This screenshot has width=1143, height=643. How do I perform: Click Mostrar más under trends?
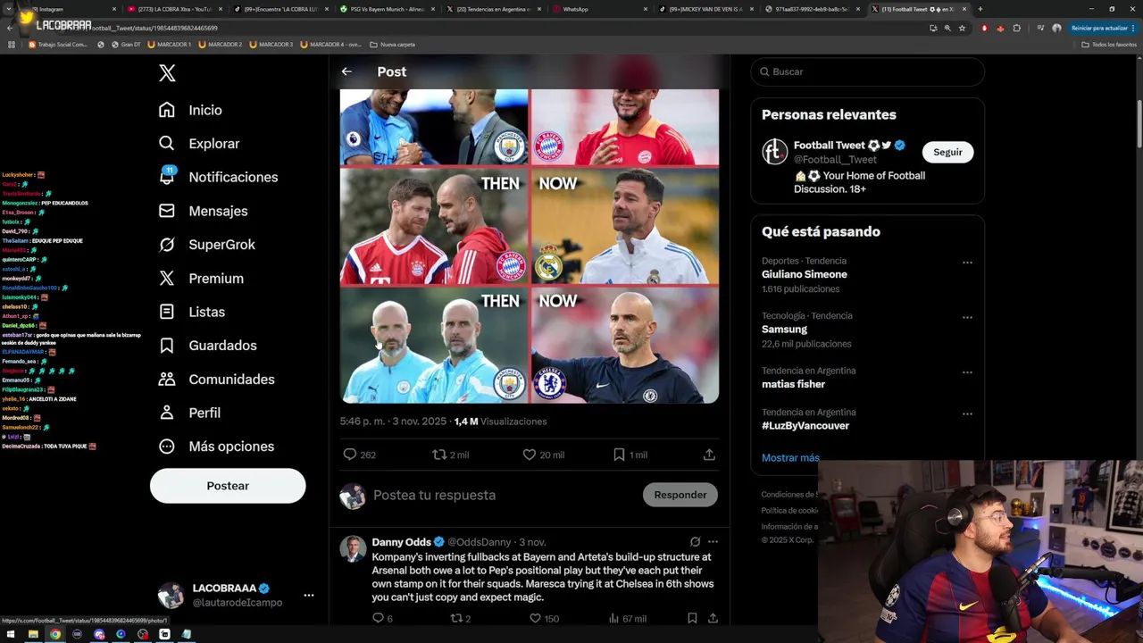tap(790, 457)
